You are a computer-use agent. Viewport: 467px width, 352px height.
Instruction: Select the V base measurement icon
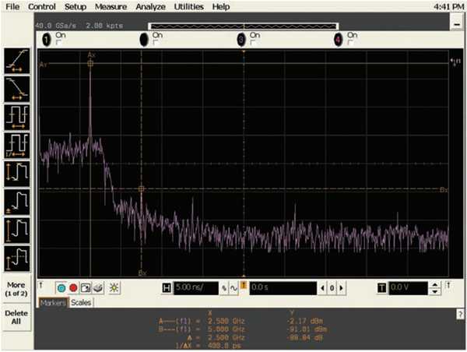[x=17, y=202]
